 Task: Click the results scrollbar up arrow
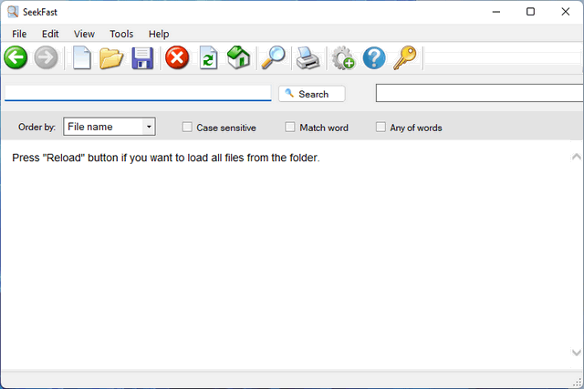(x=577, y=157)
